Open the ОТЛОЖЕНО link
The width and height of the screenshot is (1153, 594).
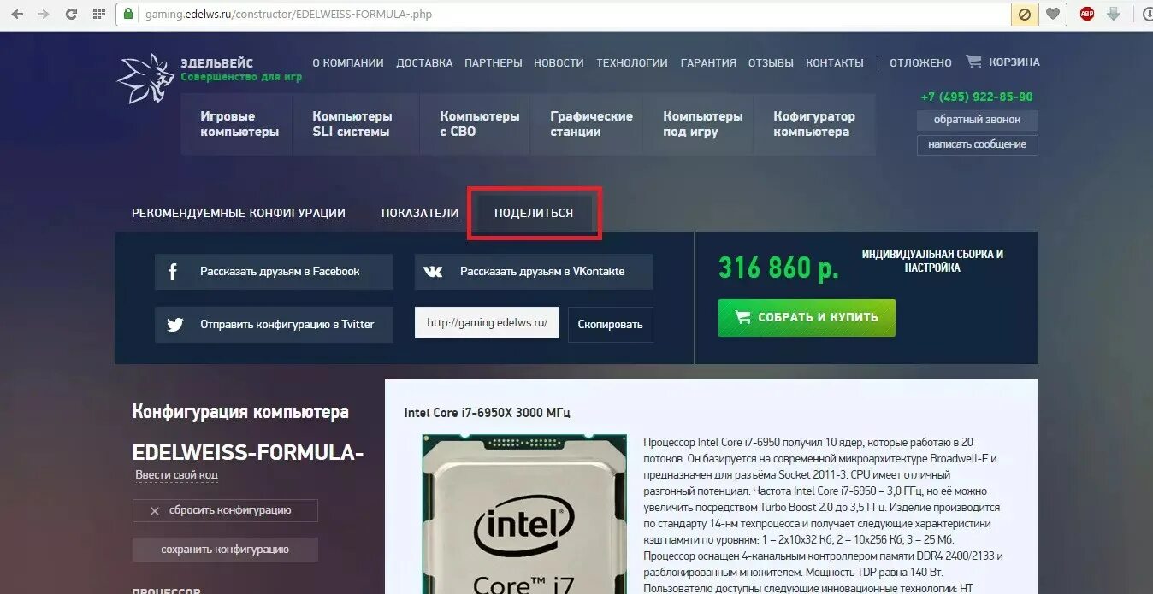[920, 62]
